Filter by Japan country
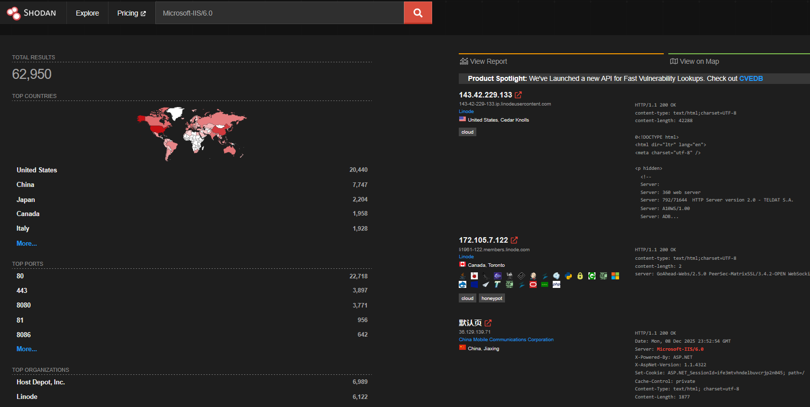 [26, 199]
